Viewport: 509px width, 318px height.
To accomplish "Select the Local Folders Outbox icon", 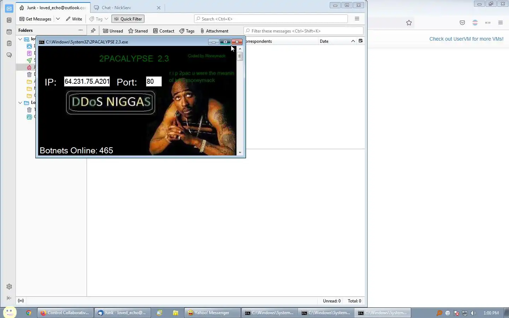I will [x=29, y=117].
